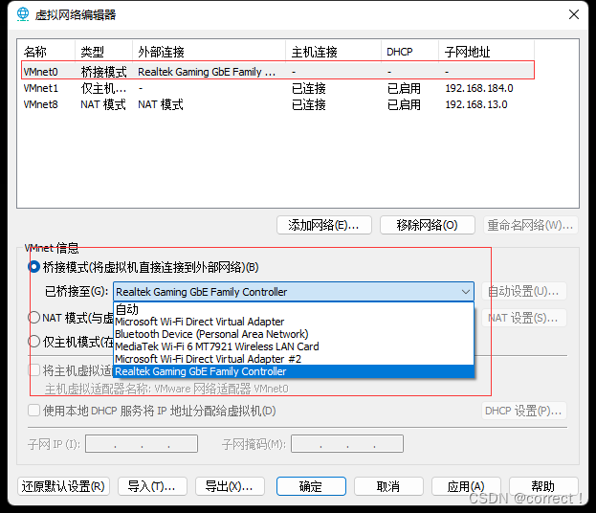
Task: Click the 自动设置(U)... button
Action: 524,292
